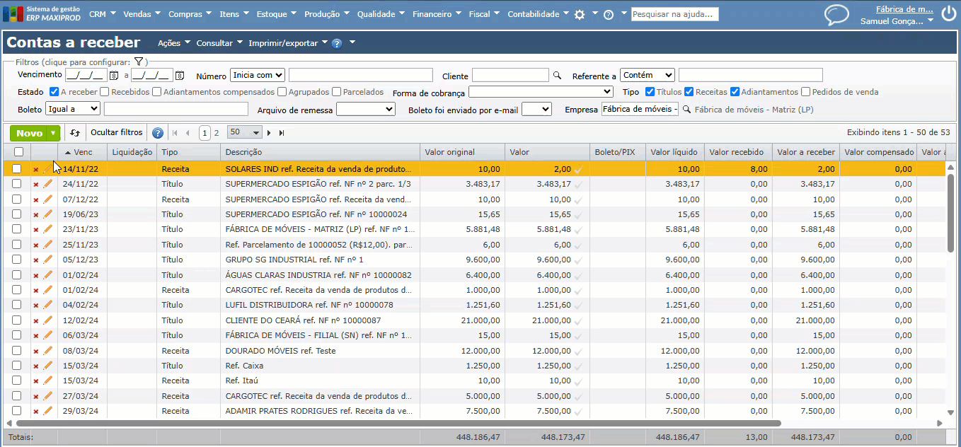
Task: Click the power logout icon
Action: coord(948,13)
